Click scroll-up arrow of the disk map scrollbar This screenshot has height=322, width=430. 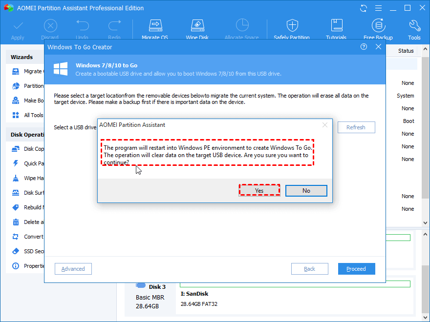[x=425, y=234]
